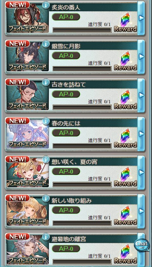The height and width of the screenshot is (267, 152).
Task: Open the Chat bubble icon
Action: pos(142,244)
